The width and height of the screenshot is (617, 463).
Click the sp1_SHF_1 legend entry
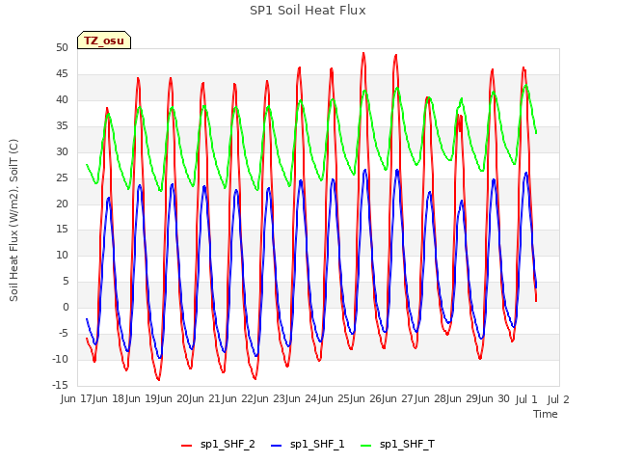[308, 445]
